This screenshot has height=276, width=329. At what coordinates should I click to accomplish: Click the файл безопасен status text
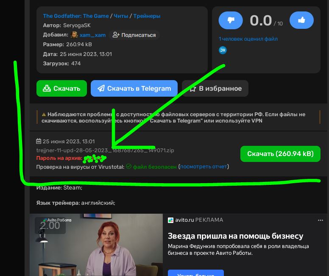pyautogui.click(x=155, y=167)
